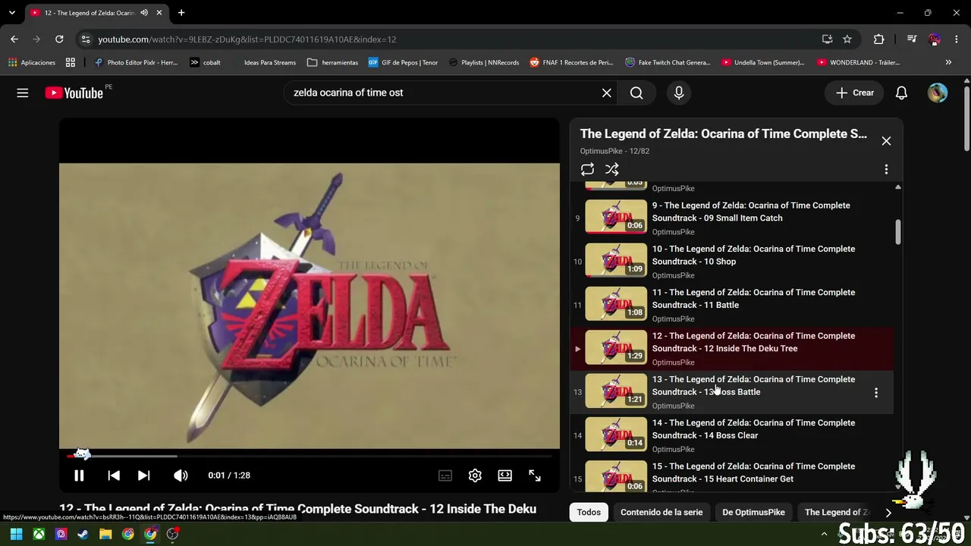Seek along the video progress bar
Image resolution: width=971 pixels, height=546 pixels.
pos(310,456)
